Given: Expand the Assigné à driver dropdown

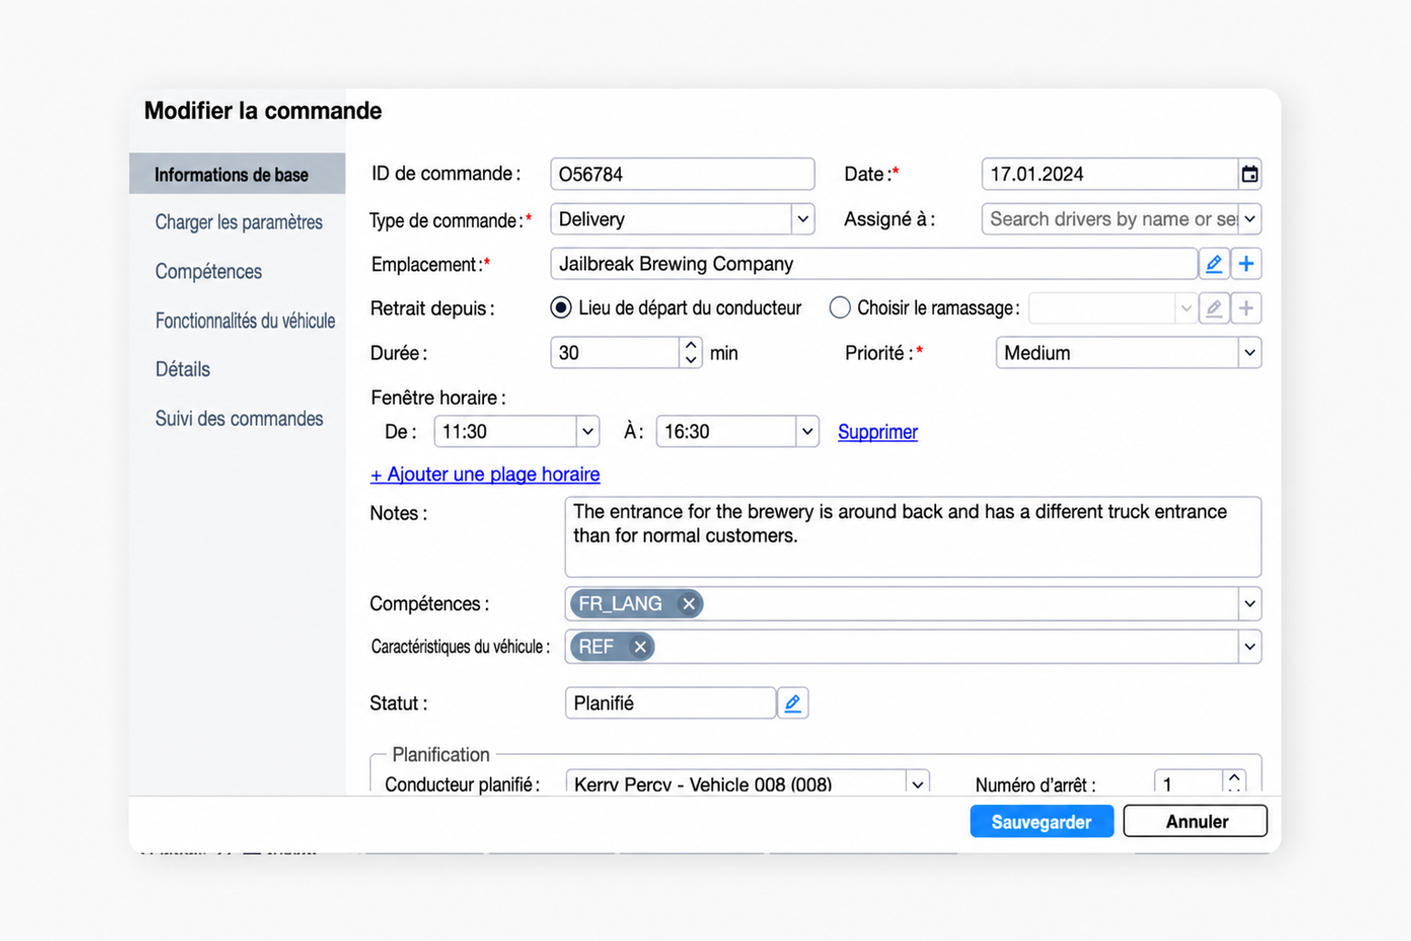Looking at the screenshot, I should 1249,220.
